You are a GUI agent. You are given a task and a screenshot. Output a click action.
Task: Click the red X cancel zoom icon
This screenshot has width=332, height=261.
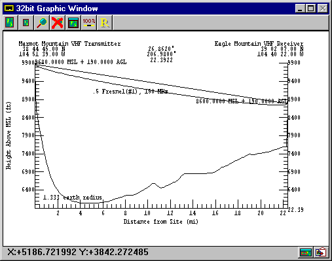[x=57, y=22]
